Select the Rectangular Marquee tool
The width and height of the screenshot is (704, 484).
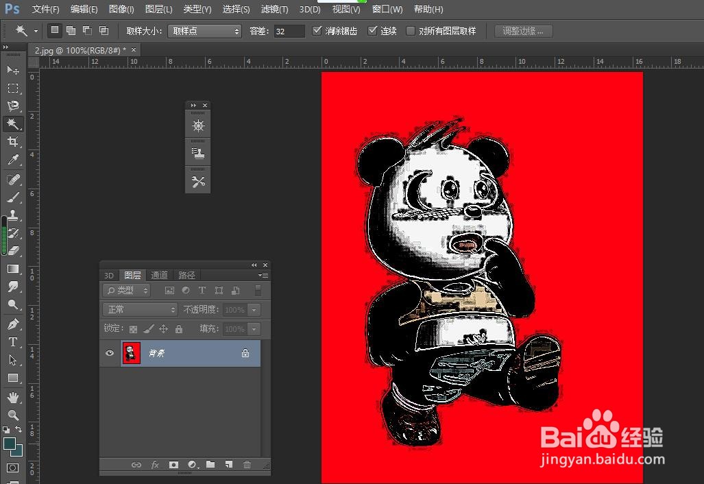[13, 88]
